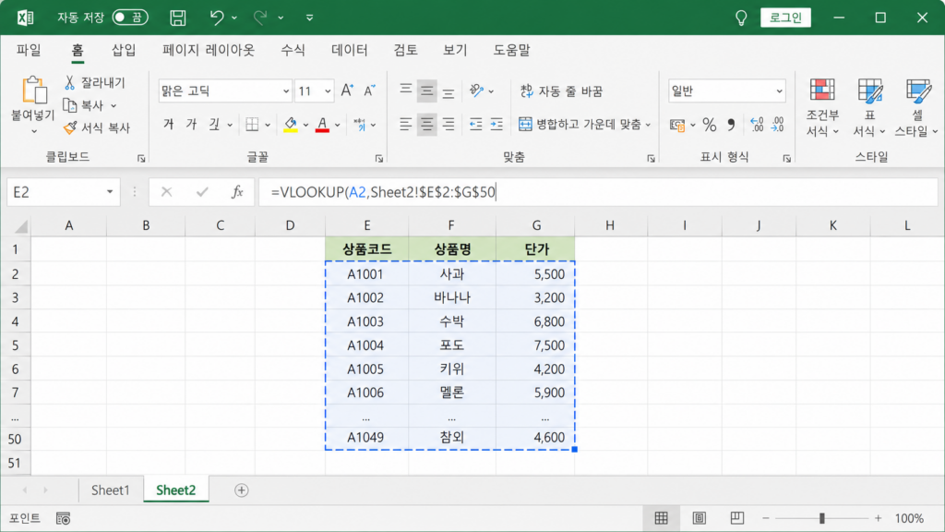
Task: Click the yellow fill color swatch
Action: [291, 125]
